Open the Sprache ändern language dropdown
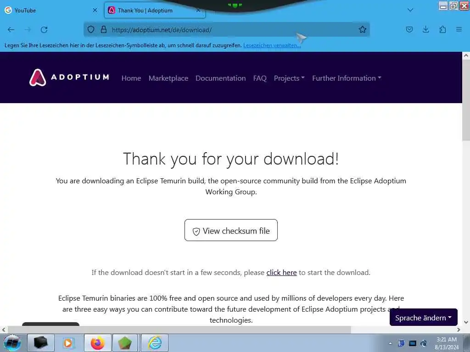 point(423,318)
